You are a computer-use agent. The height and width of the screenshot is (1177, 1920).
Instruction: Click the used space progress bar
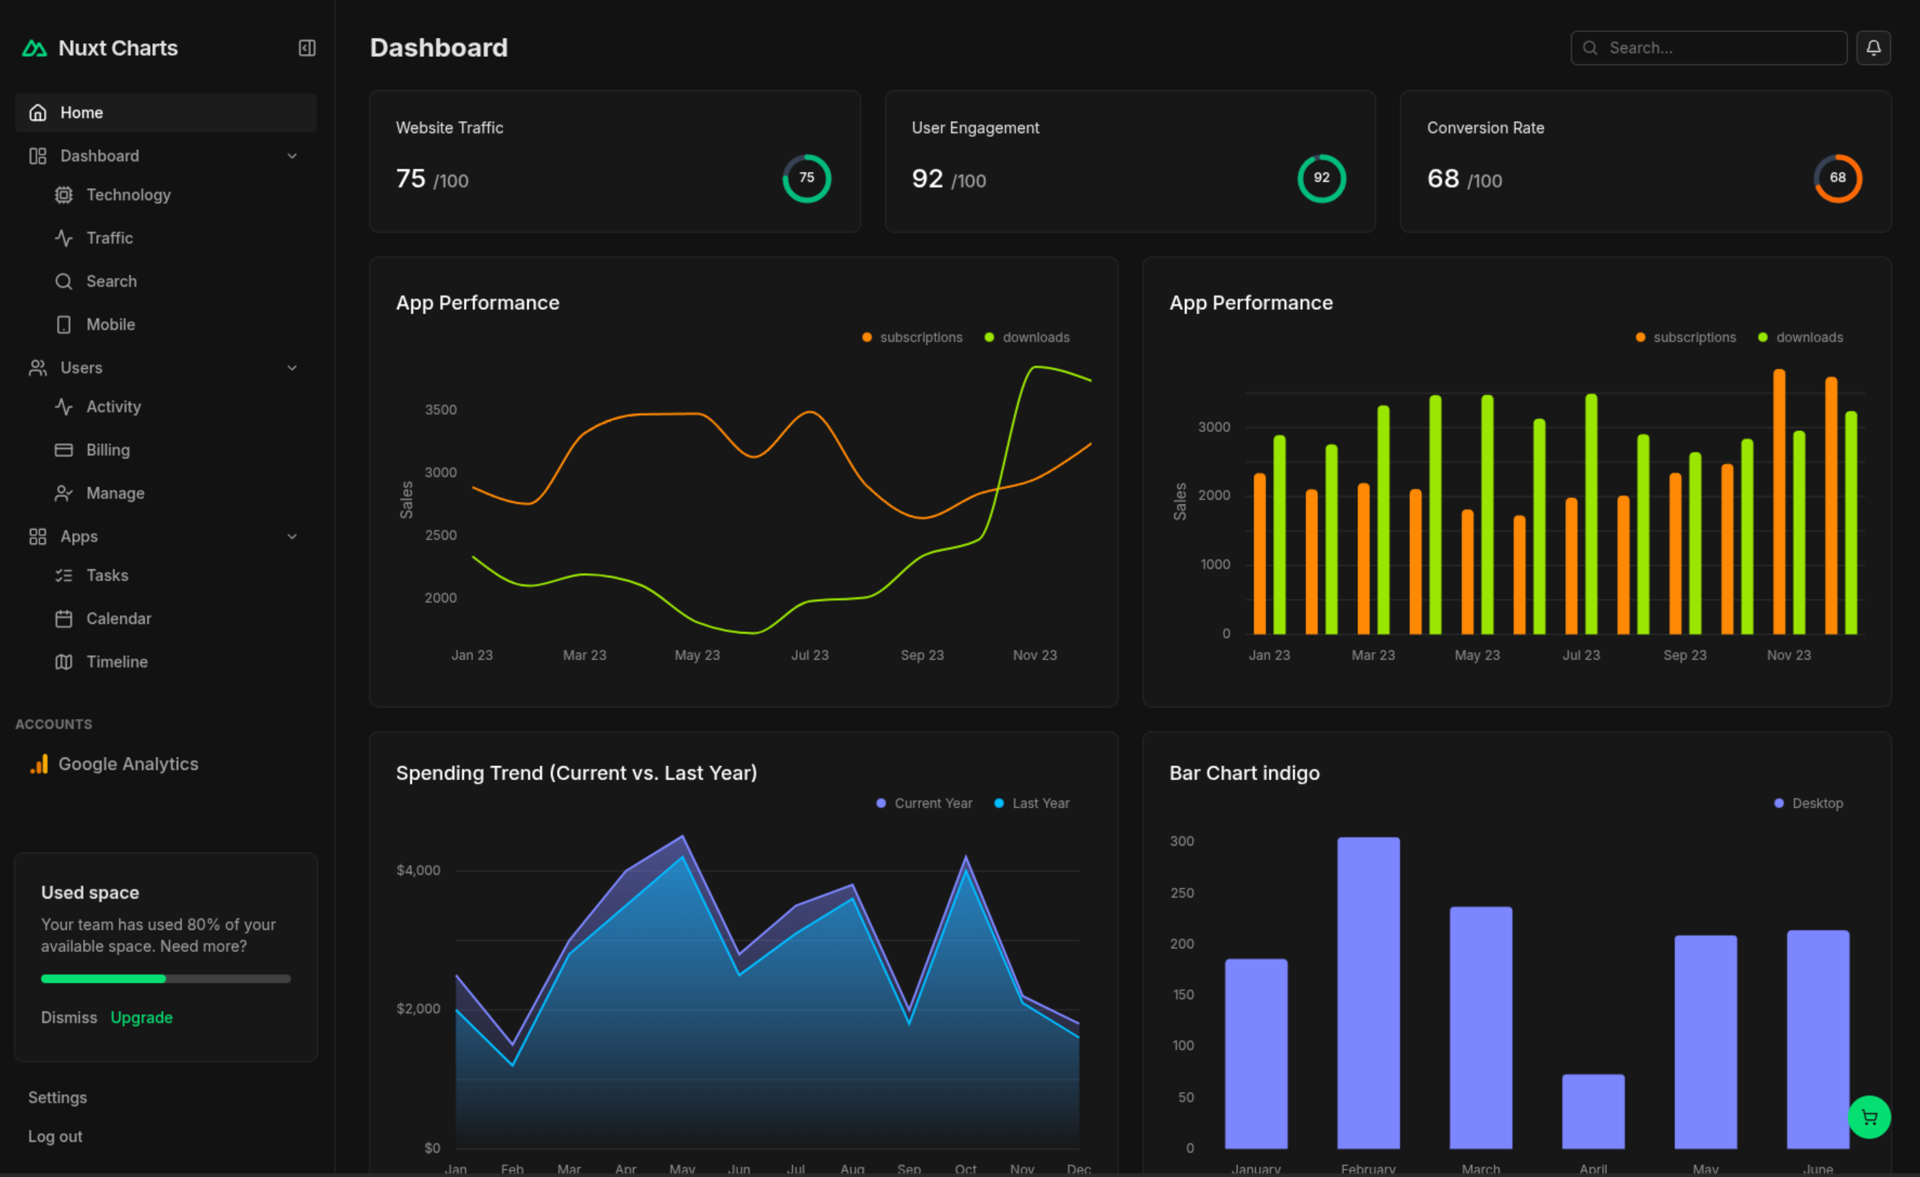coord(165,979)
